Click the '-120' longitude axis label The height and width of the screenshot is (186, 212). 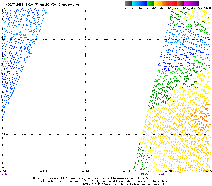3,171
